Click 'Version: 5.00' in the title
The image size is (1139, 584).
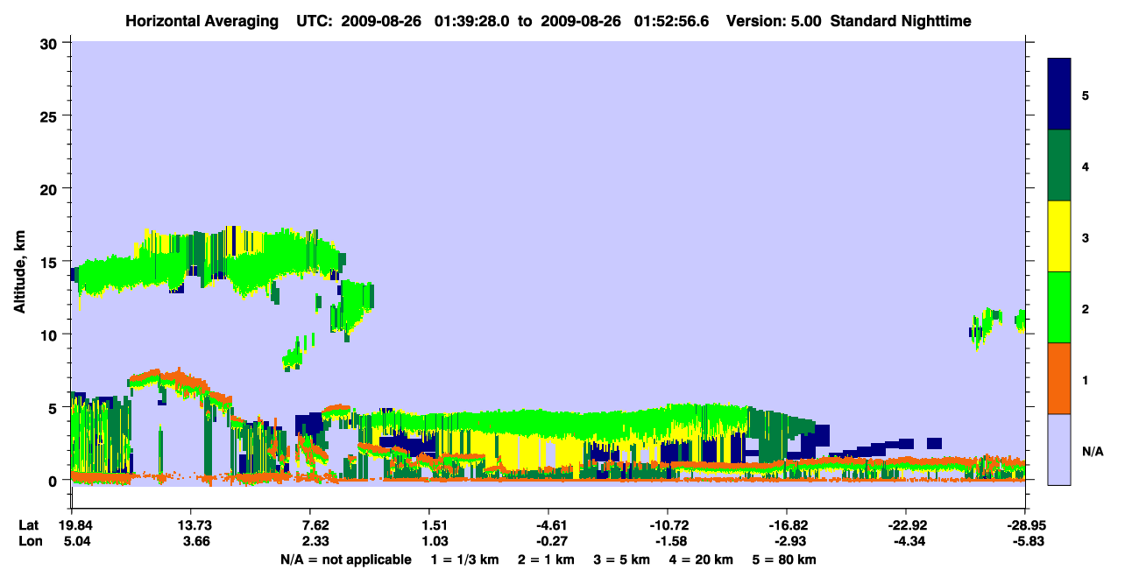(773, 20)
